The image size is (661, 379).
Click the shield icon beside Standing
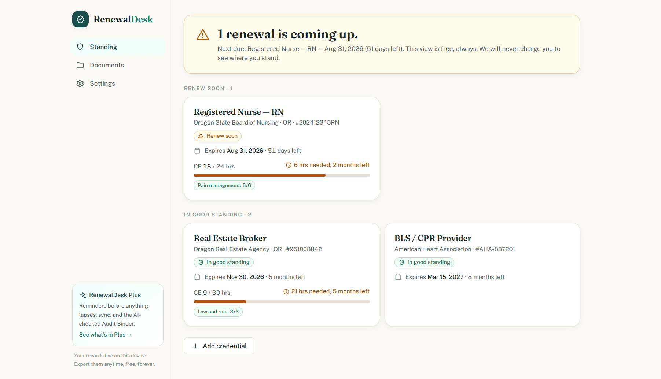[x=80, y=47]
